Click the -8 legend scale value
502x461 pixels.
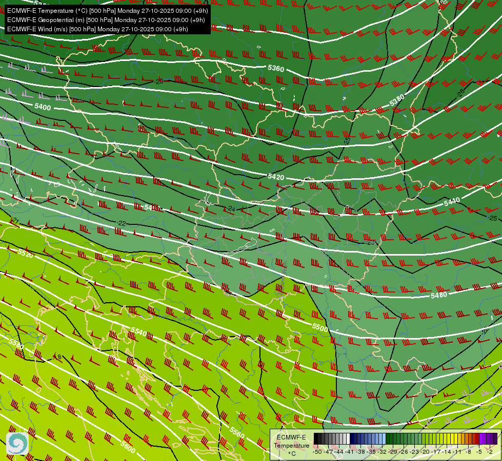tap(468, 452)
